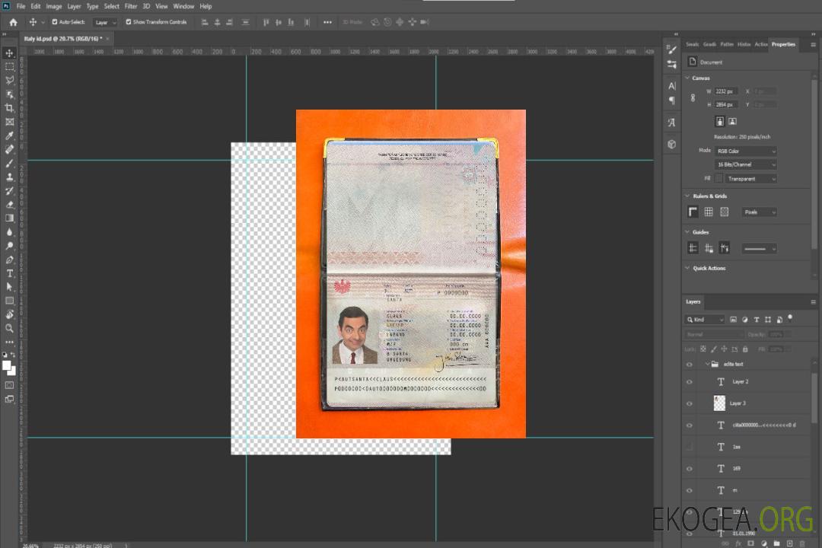Select the Pen tool
Screen dimensions: 822x548
pyautogui.click(x=9, y=260)
